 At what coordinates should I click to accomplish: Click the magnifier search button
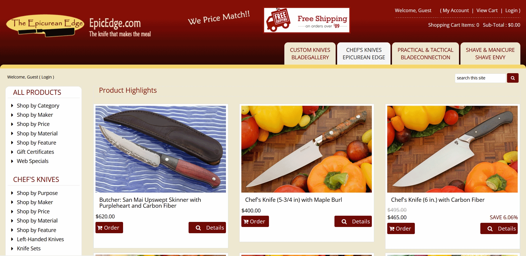(513, 78)
